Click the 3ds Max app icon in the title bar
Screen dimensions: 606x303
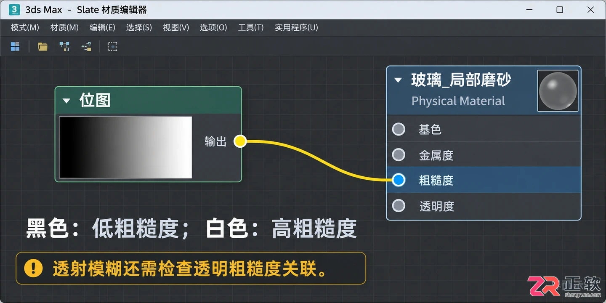[x=14, y=10]
